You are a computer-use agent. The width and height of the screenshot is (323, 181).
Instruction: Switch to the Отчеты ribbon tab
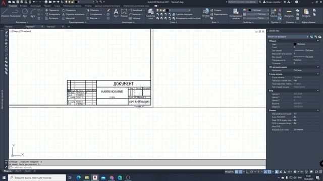[88, 6]
